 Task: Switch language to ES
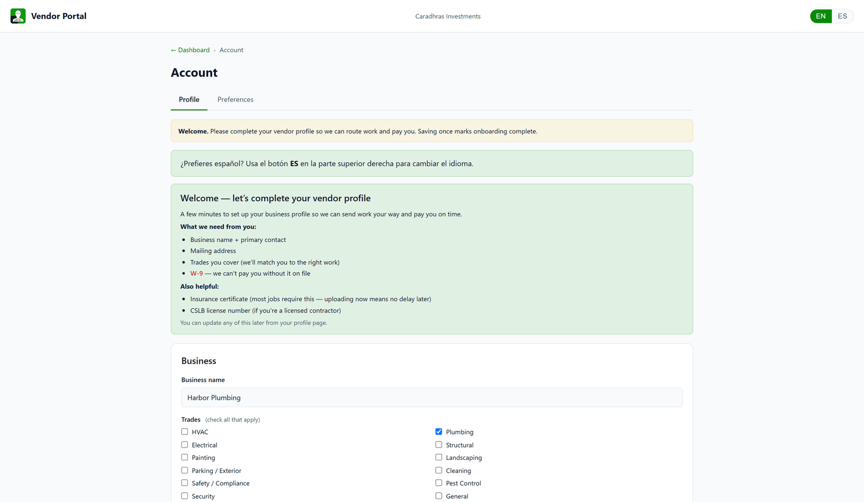[x=842, y=16]
